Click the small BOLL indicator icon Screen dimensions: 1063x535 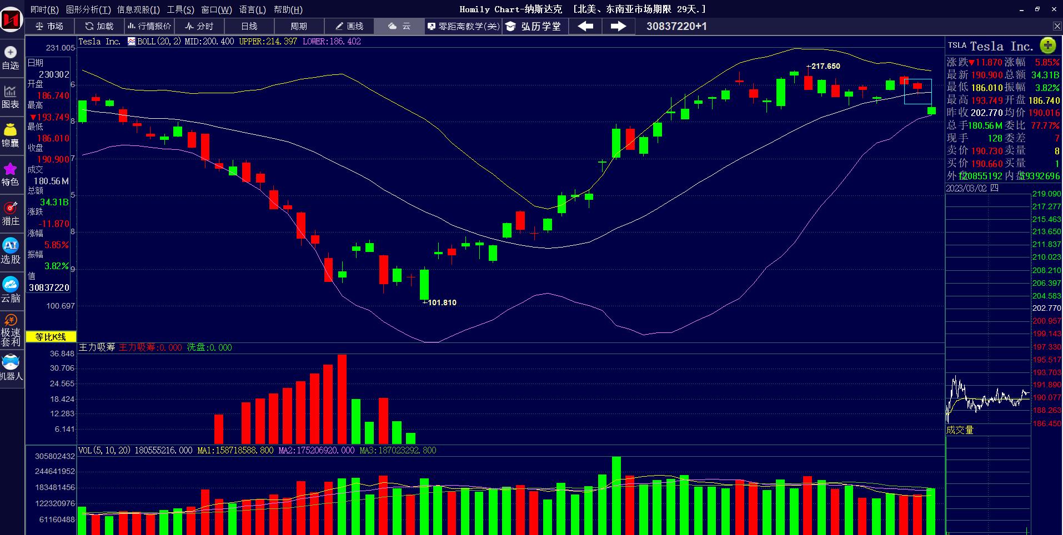point(132,41)
